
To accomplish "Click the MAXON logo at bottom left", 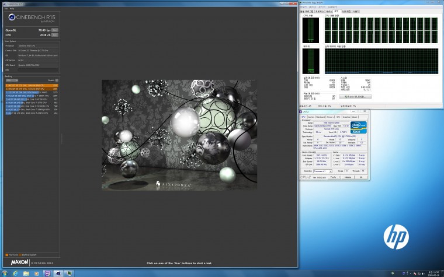I will pos(19,262).
